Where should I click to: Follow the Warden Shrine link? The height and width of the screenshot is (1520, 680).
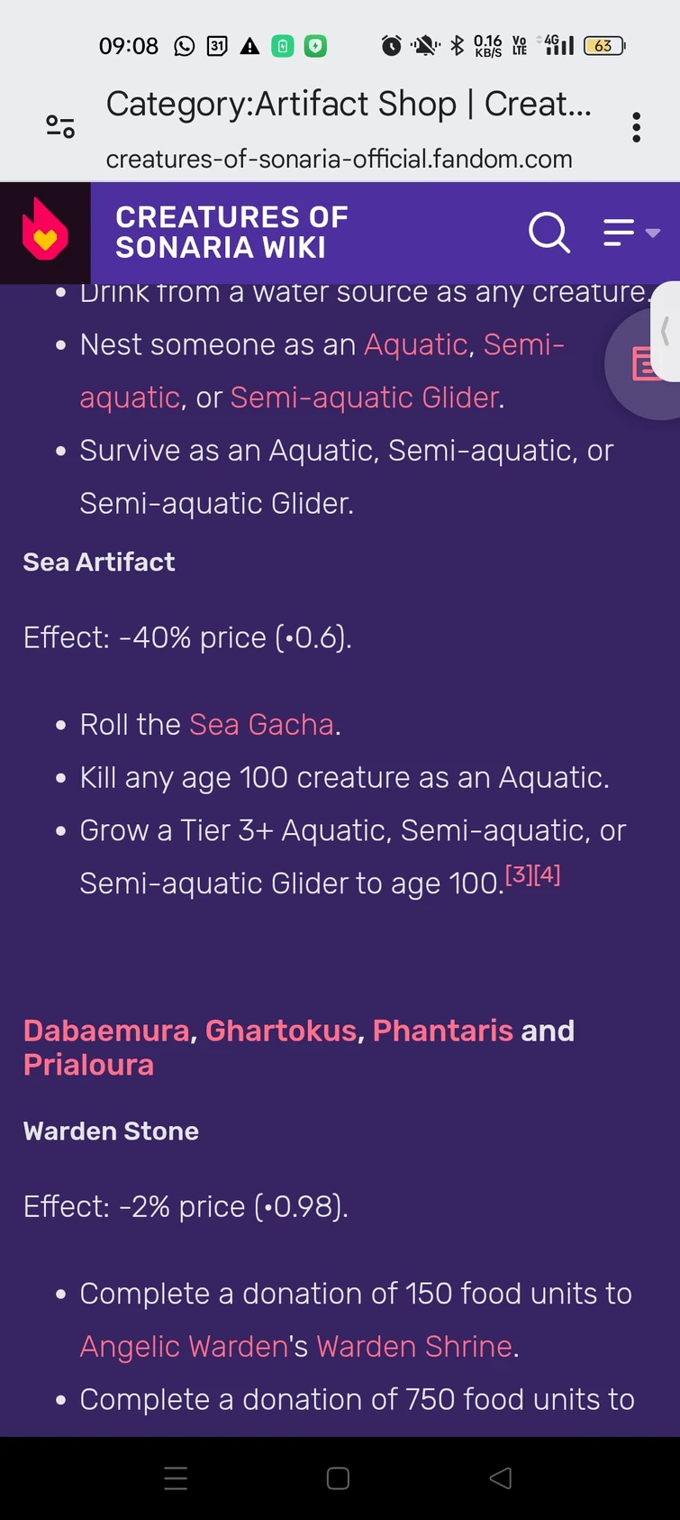pos(414,1346)
